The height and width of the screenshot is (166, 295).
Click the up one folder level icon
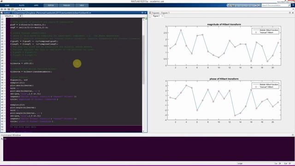(9, 9)
